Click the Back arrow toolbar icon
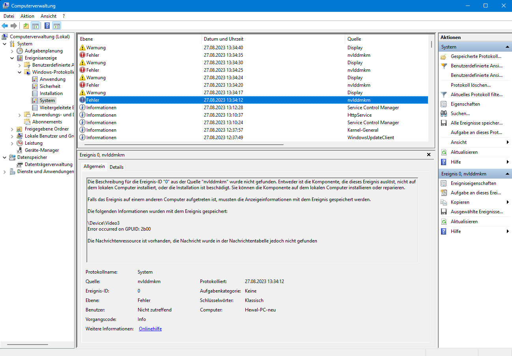This screenshot has height=356, width=512. click(5, 26)
